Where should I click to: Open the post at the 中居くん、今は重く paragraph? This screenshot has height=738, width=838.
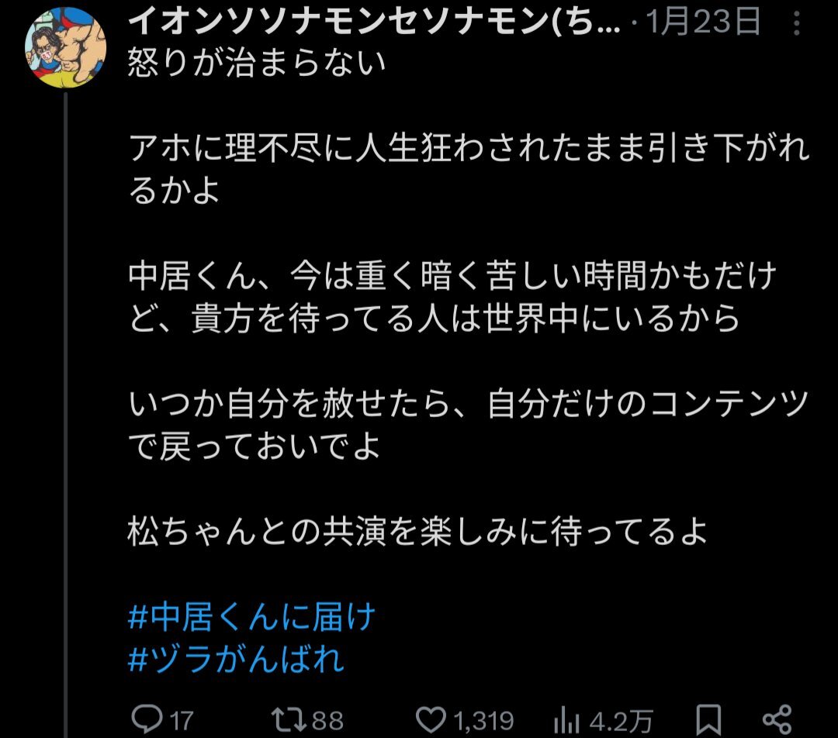[452, 297]
